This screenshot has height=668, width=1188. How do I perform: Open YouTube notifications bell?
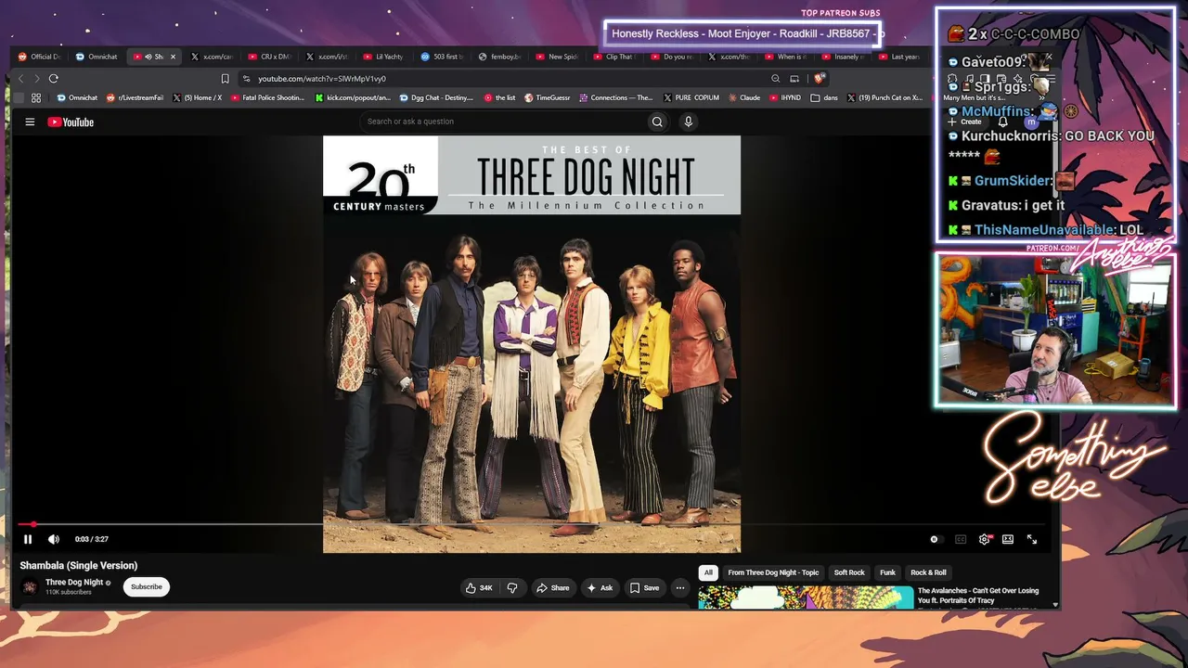(x=1002, y=122)
